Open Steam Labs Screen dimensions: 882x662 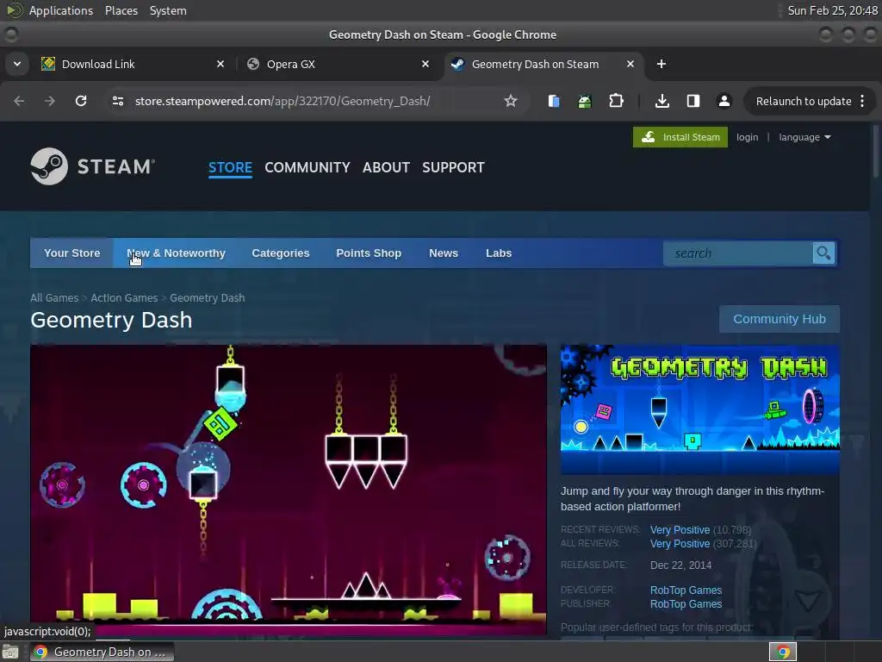(x=499, y=253)
